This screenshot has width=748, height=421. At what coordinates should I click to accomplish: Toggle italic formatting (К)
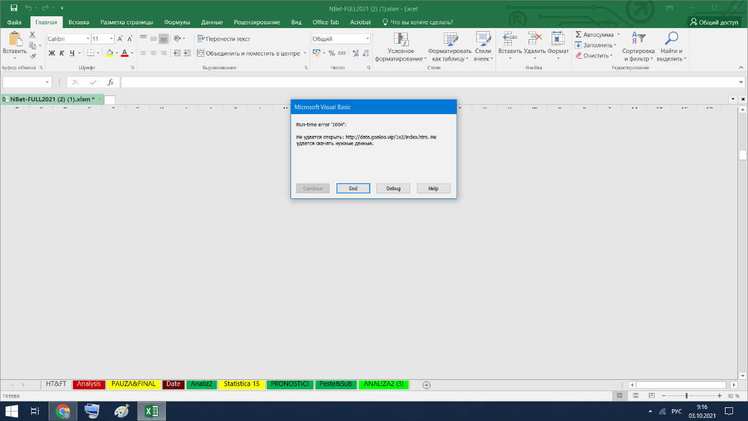click(62, 54)
